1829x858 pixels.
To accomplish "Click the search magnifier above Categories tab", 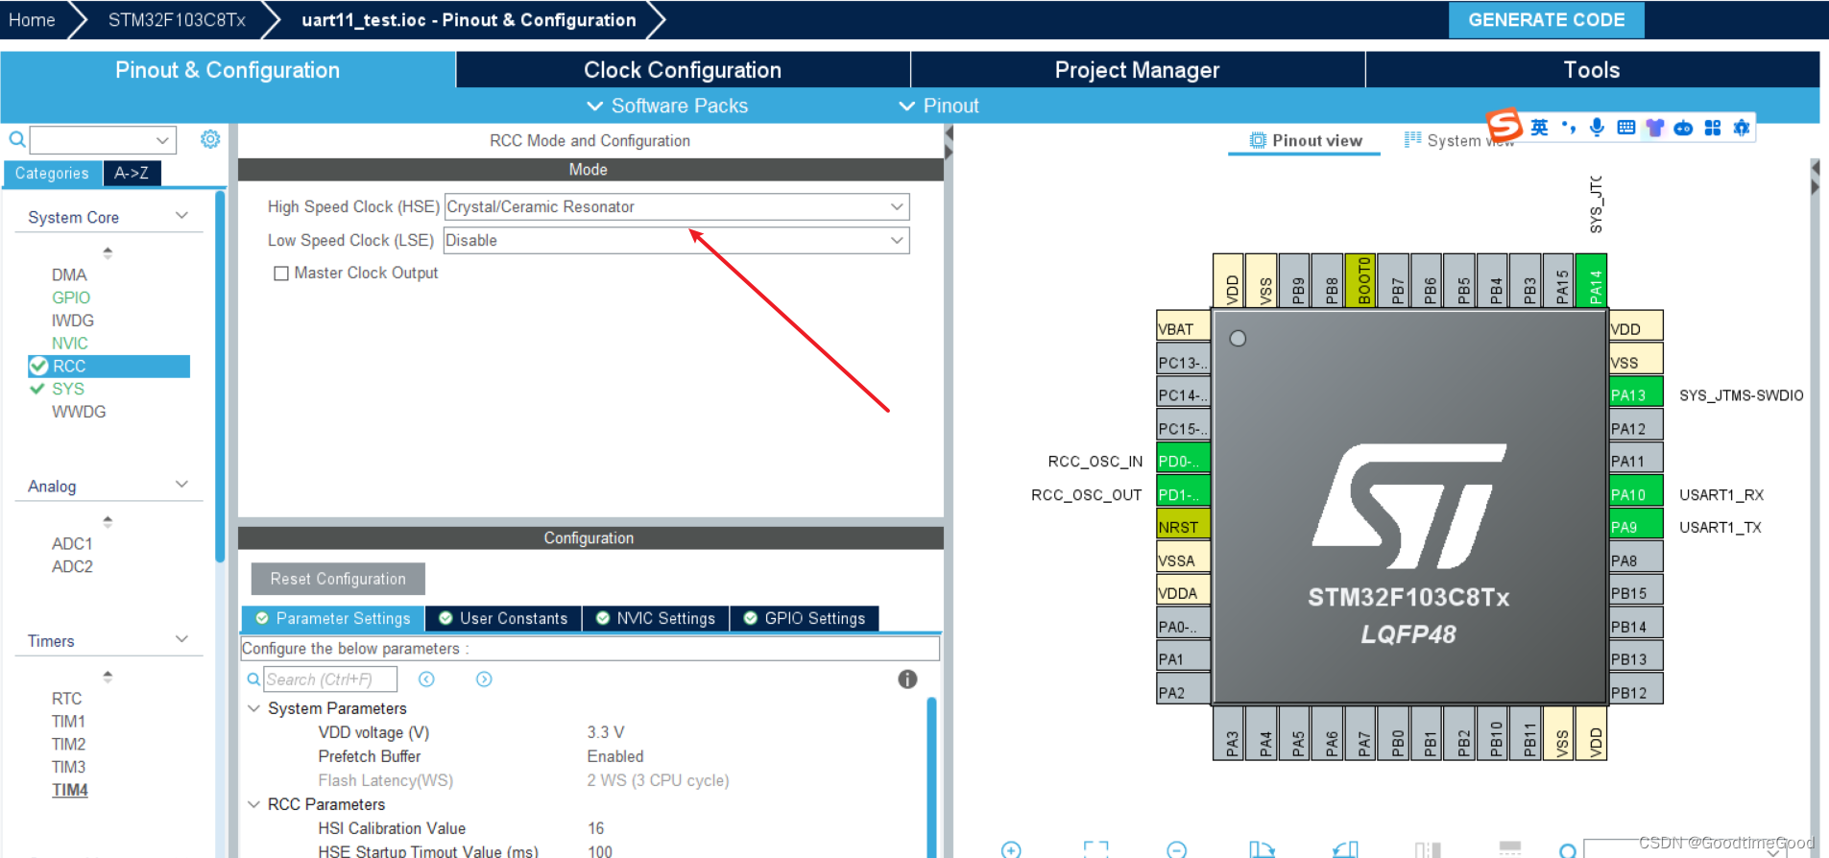I will tap(17, 140).
